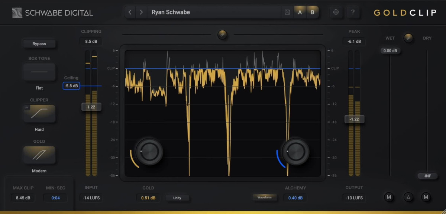
Task: Click the ALCHEMY label
Action: point(295,188)
